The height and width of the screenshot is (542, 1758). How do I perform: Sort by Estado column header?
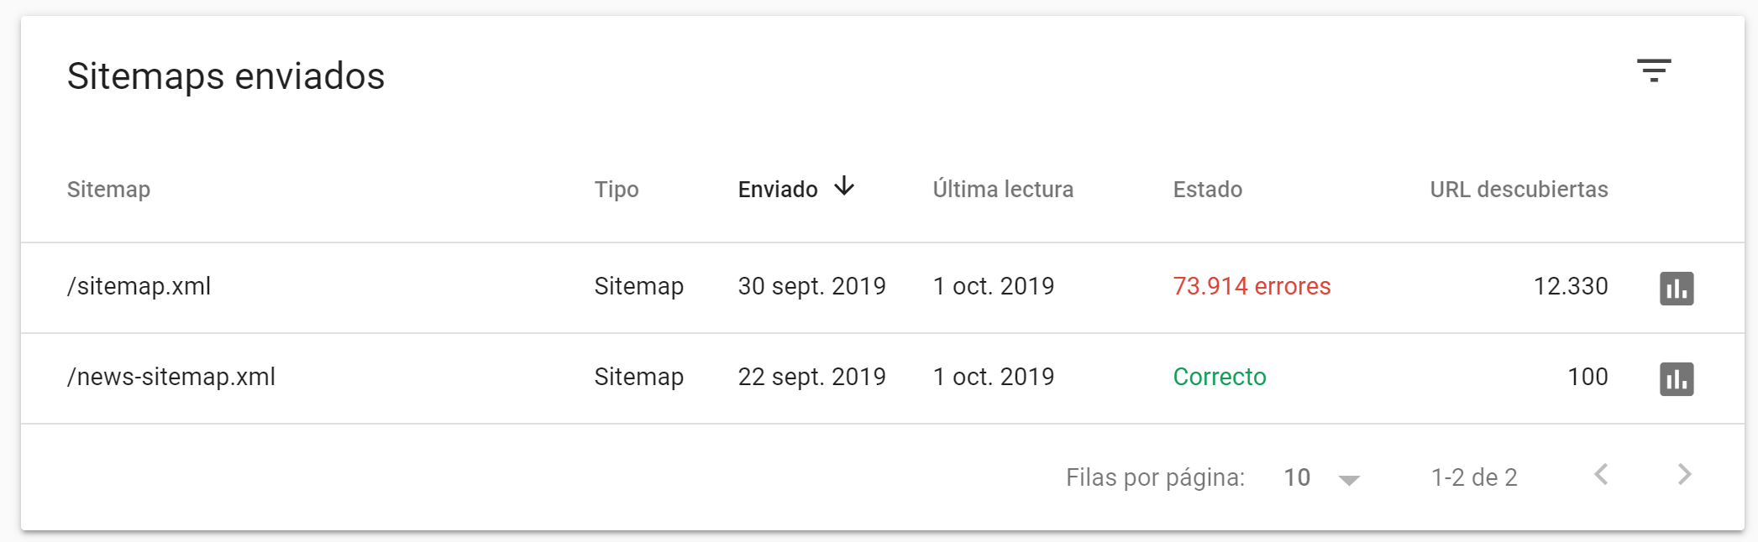coord(1208,190)
